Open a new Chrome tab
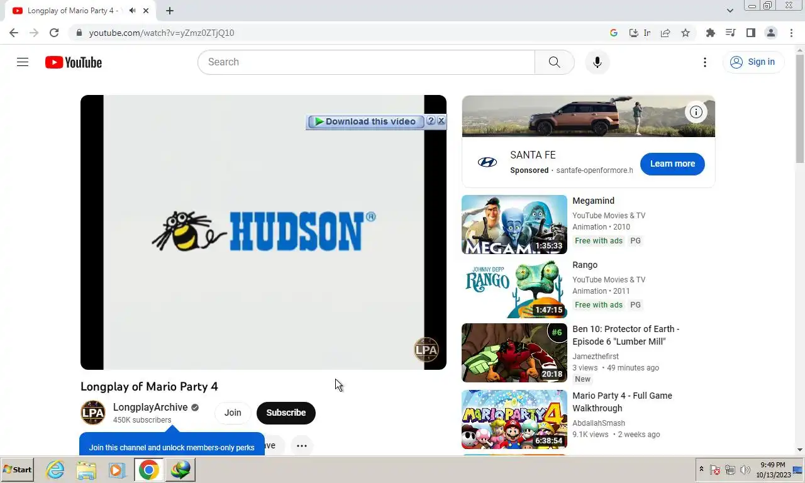The width and height of the screenshot is (805, 483). pyautogui.click(x=170, y=11)
